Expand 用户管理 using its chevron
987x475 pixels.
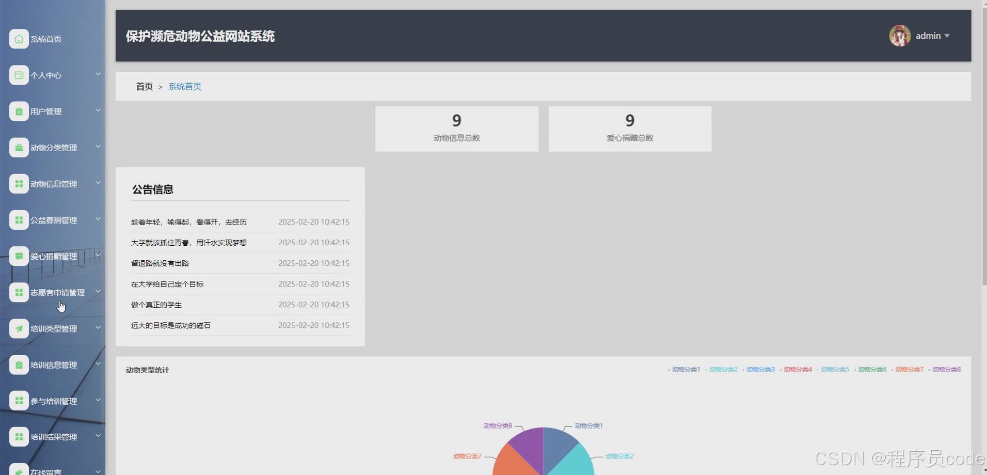[x=98, y=110]
